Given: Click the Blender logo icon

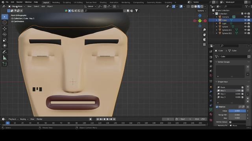Looking at the screenshot, I should click(3, 2).
